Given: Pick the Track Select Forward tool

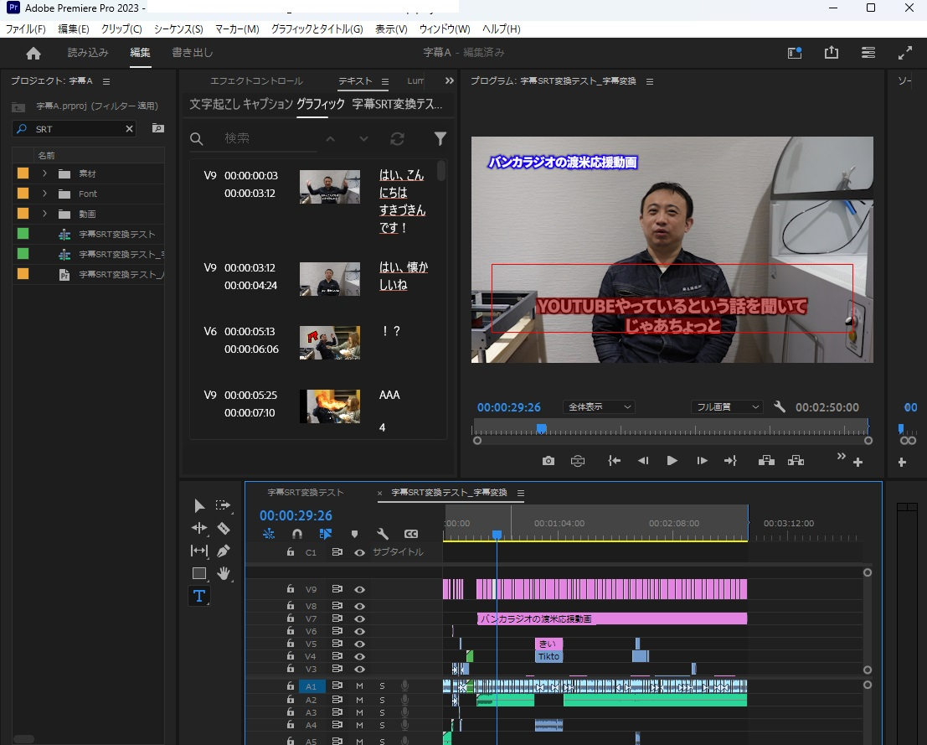Looking at the screenshot, I should (x=223, y=505).
